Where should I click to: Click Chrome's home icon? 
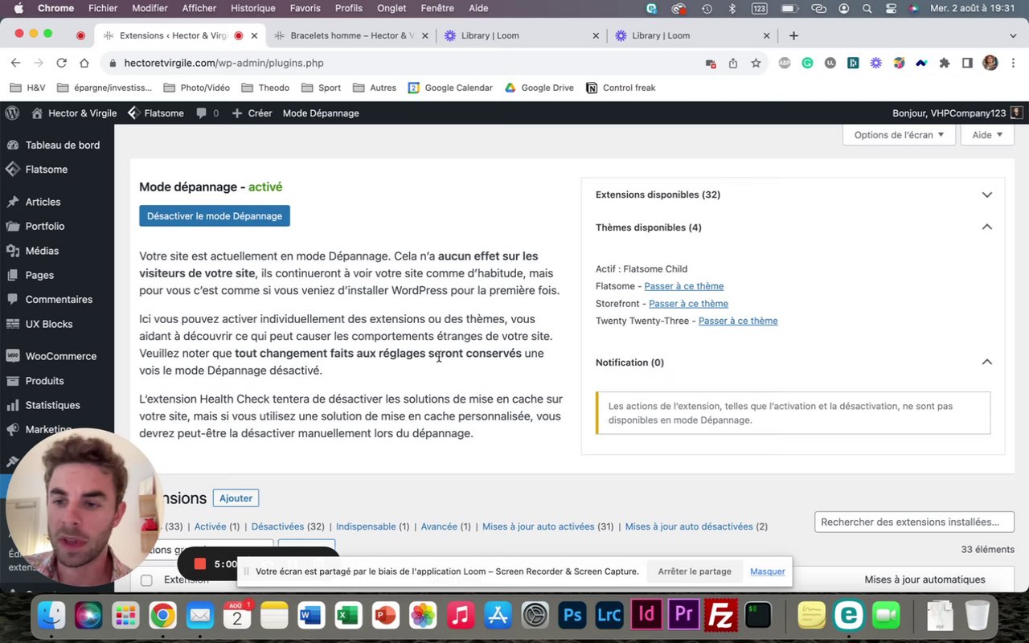(84, 63)
